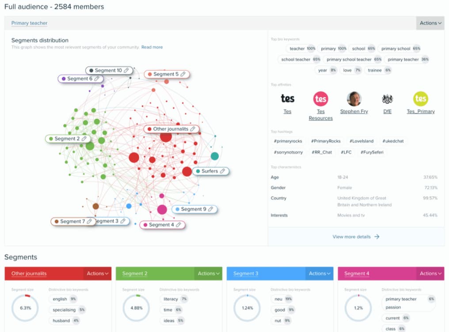Edit the Surfers segment label pencil icon
This screenshot has height=332, width=449.
223,171
